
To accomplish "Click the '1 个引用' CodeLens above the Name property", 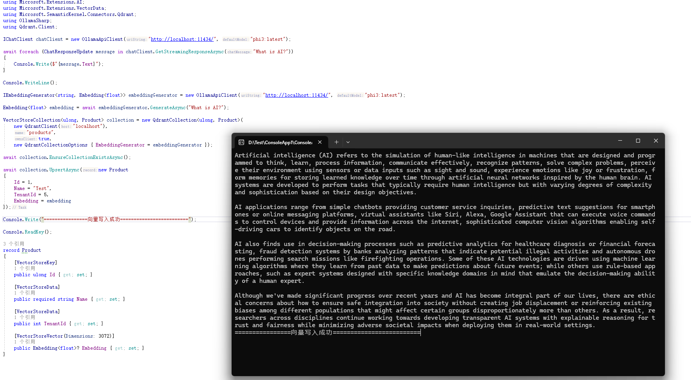I will point(25,293).
